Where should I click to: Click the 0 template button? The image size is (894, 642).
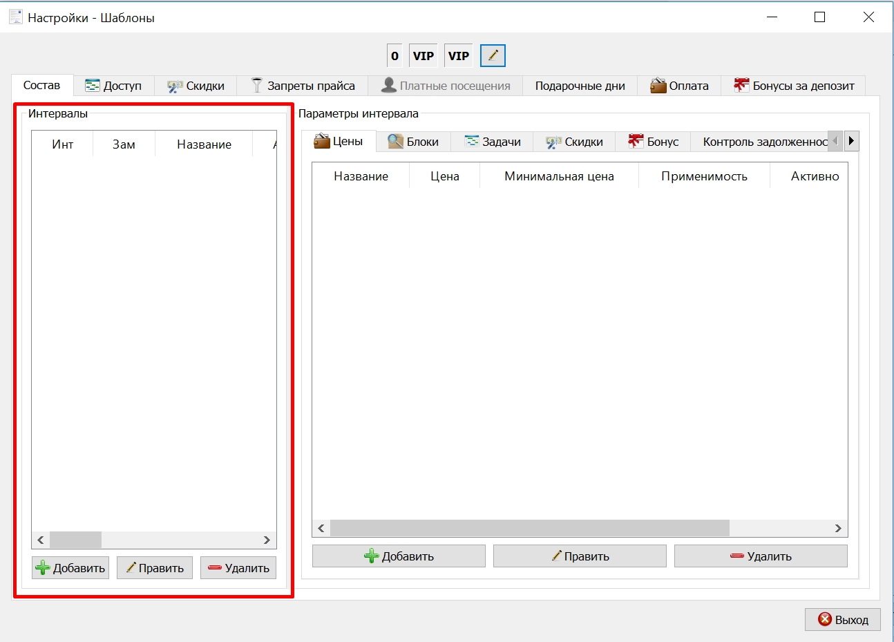(x=394, y=56)
